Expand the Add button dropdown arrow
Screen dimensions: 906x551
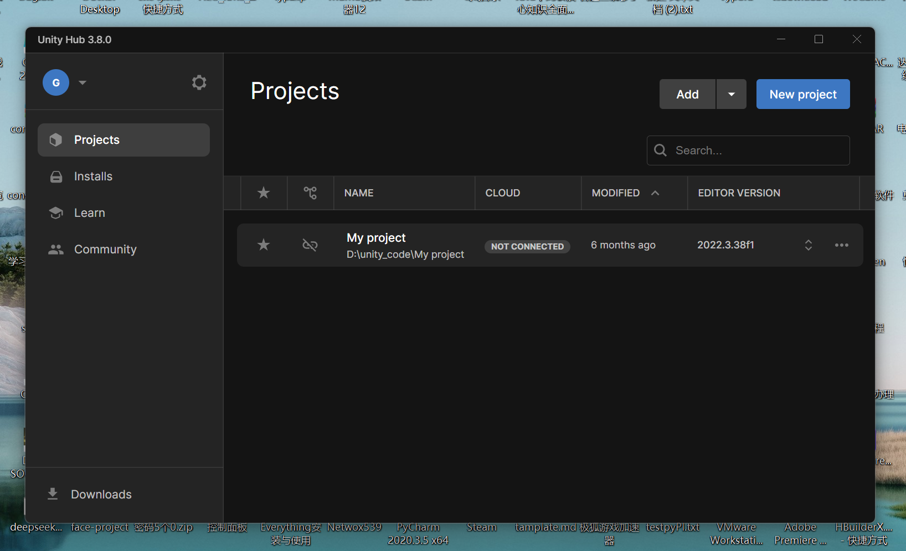click(732, 94)
